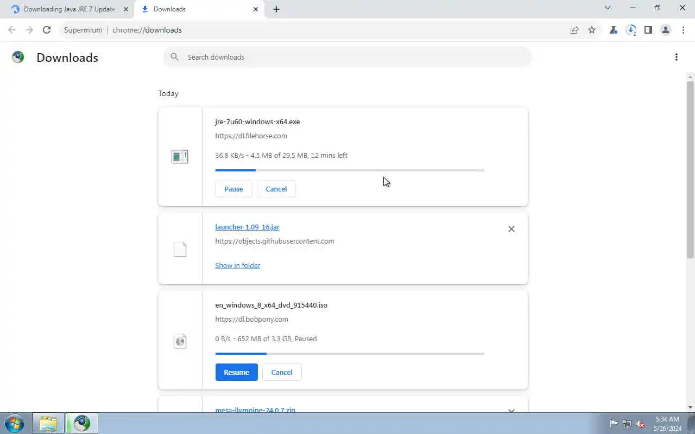Remove launcher-1.09_16.jar from the list
Screen dimensions: 695x434
[x=511, y=229]
